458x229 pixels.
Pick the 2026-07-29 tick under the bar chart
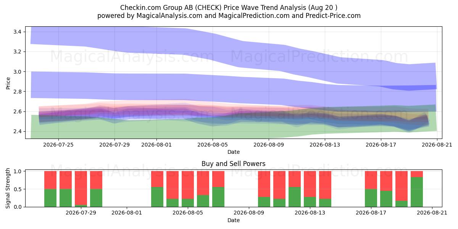tap(81, 213)
